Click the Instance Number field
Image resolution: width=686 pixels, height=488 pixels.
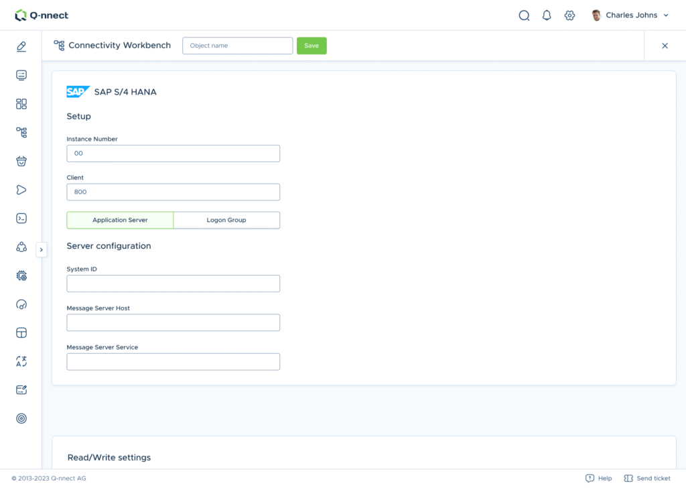click(174, 154)
